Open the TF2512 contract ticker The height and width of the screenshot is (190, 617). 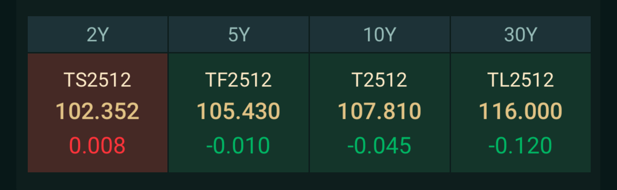[x=239, y=80]
